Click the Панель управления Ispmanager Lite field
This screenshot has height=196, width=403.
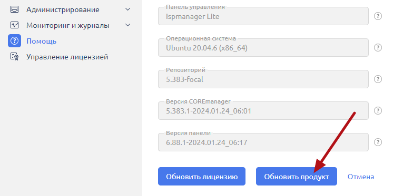(263, 16)
